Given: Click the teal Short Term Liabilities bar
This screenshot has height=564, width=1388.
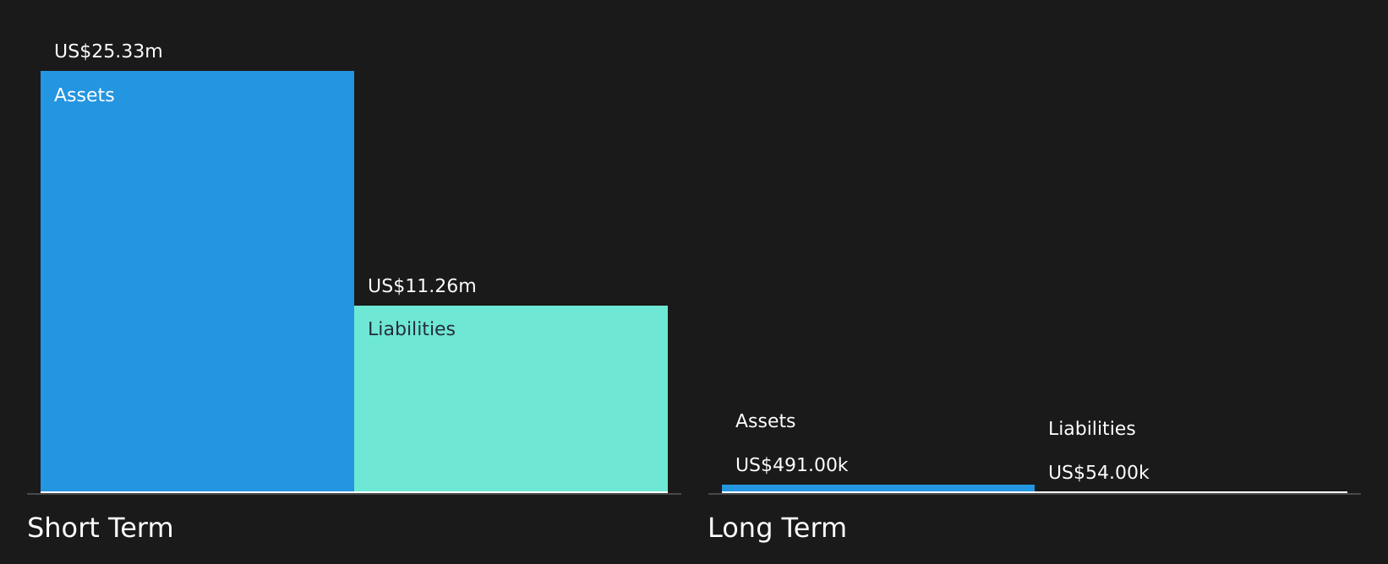Looking at the screenshot, I should click(x=511, y=399).
